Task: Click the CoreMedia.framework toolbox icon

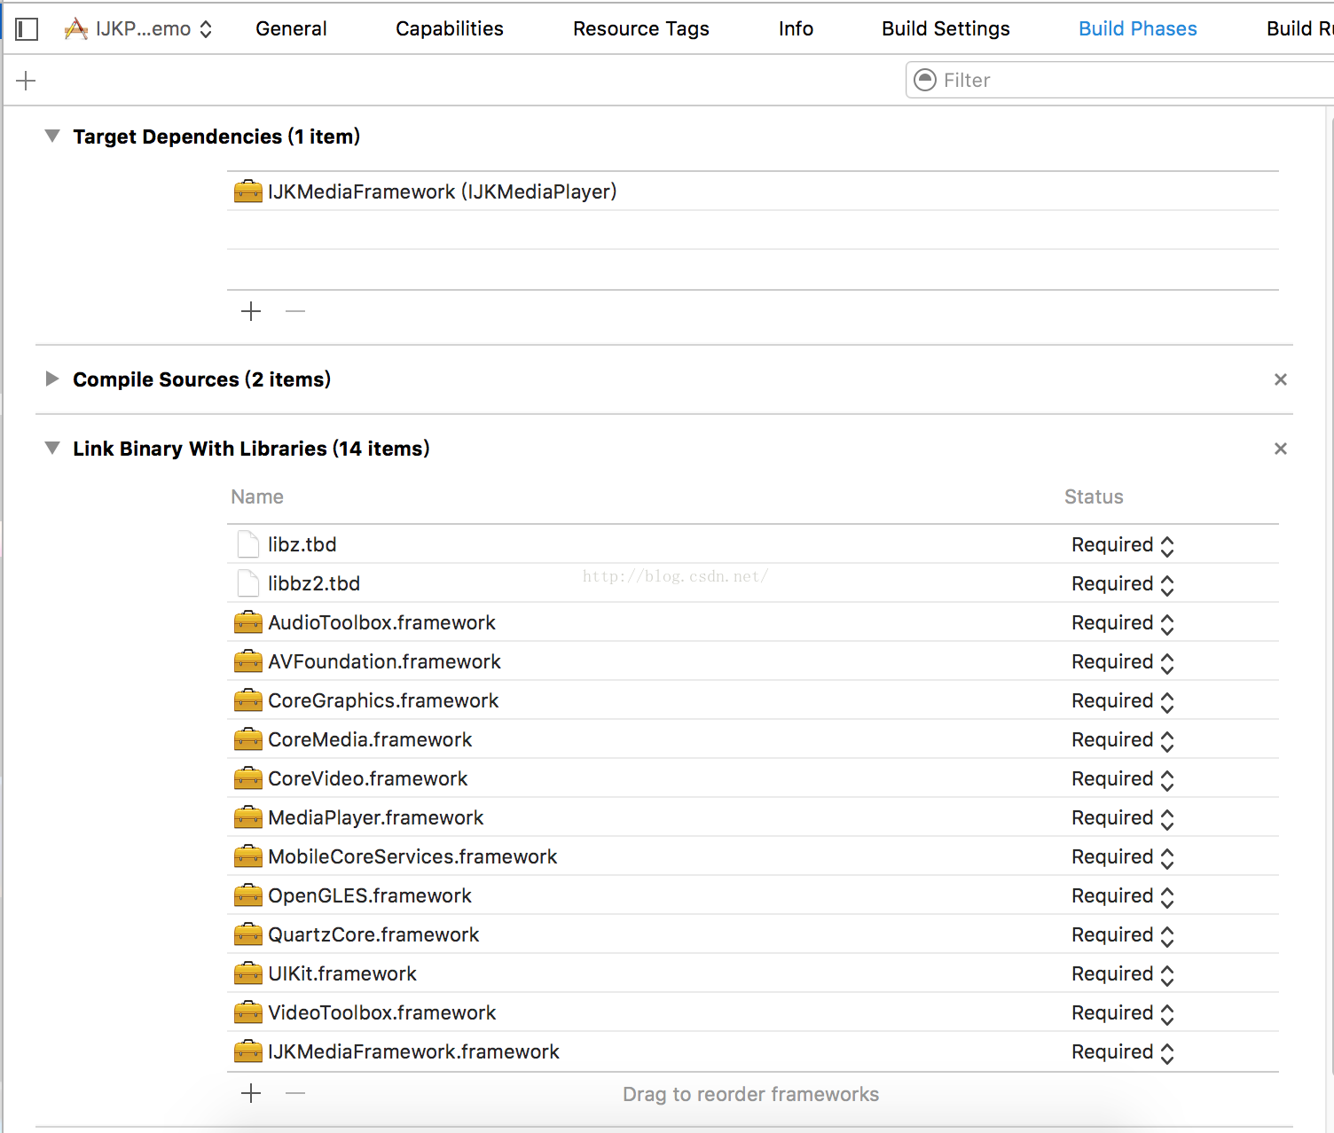Action: [248, 739]
